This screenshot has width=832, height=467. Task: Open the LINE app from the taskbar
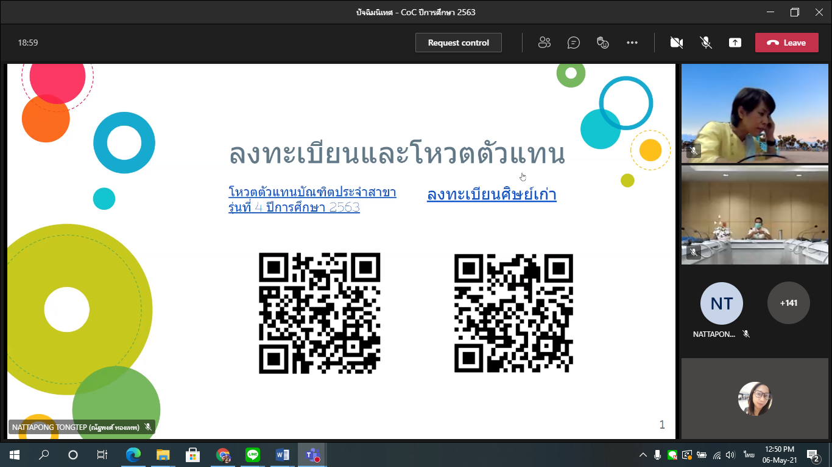[253, 454]
